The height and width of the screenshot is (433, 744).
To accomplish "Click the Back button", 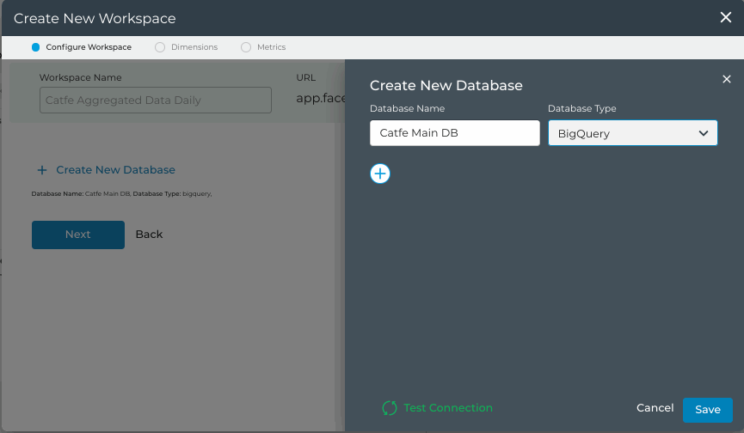I will click(149, 235).
